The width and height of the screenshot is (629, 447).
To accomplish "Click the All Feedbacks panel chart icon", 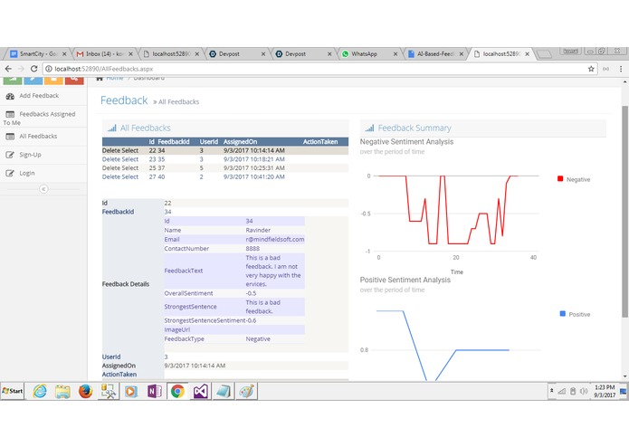I will click(112, 128).
